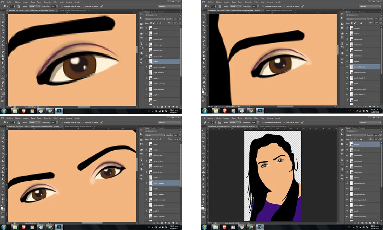Open Archivo menu in the 827% window
Screen dimensions: 383x230
click(x=9, y=2)
